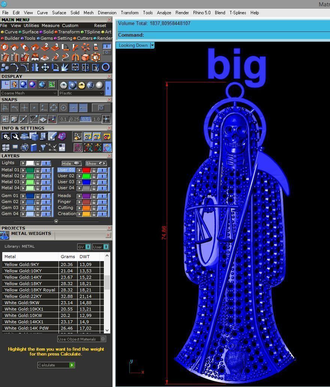
Task: Expand more layers with the down arrow
Action: pos(56,221)
